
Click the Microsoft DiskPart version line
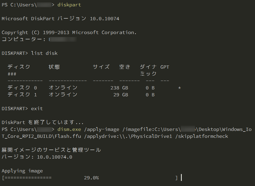(x=60, y=19)
